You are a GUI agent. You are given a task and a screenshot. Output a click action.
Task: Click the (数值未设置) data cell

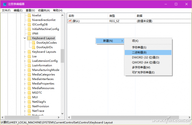144,21
